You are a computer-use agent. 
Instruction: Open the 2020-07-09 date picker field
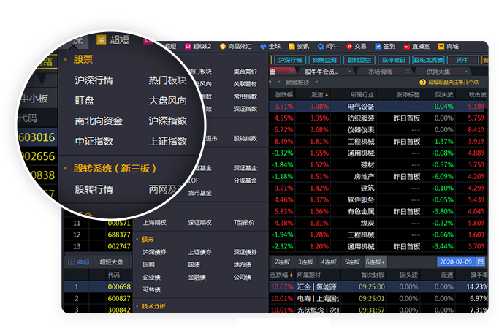[x=461, y=262]
